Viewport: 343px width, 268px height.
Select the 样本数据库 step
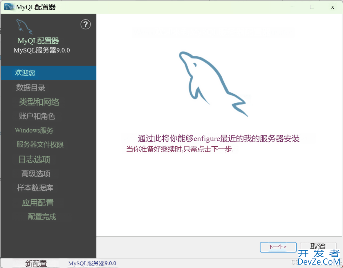point(35,188)
